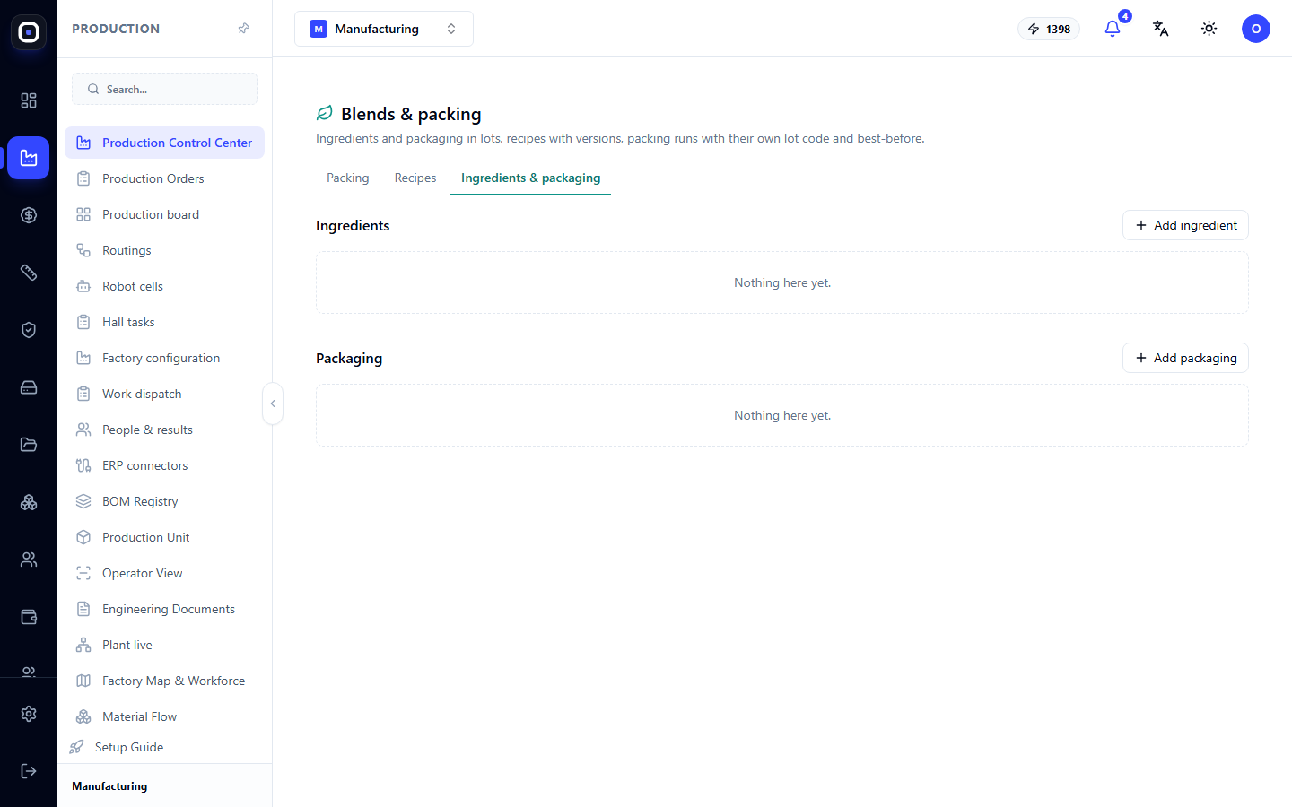Open Factory configuration
The width and height of the screenshot is (1292, 807).
[x=164, y=358]
